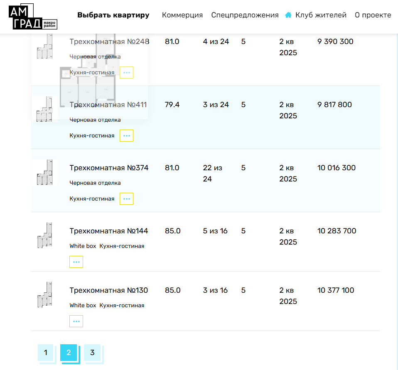
Task: Click White box tag in №130 row
Action: pyautogui.click(x=83, y=306)
